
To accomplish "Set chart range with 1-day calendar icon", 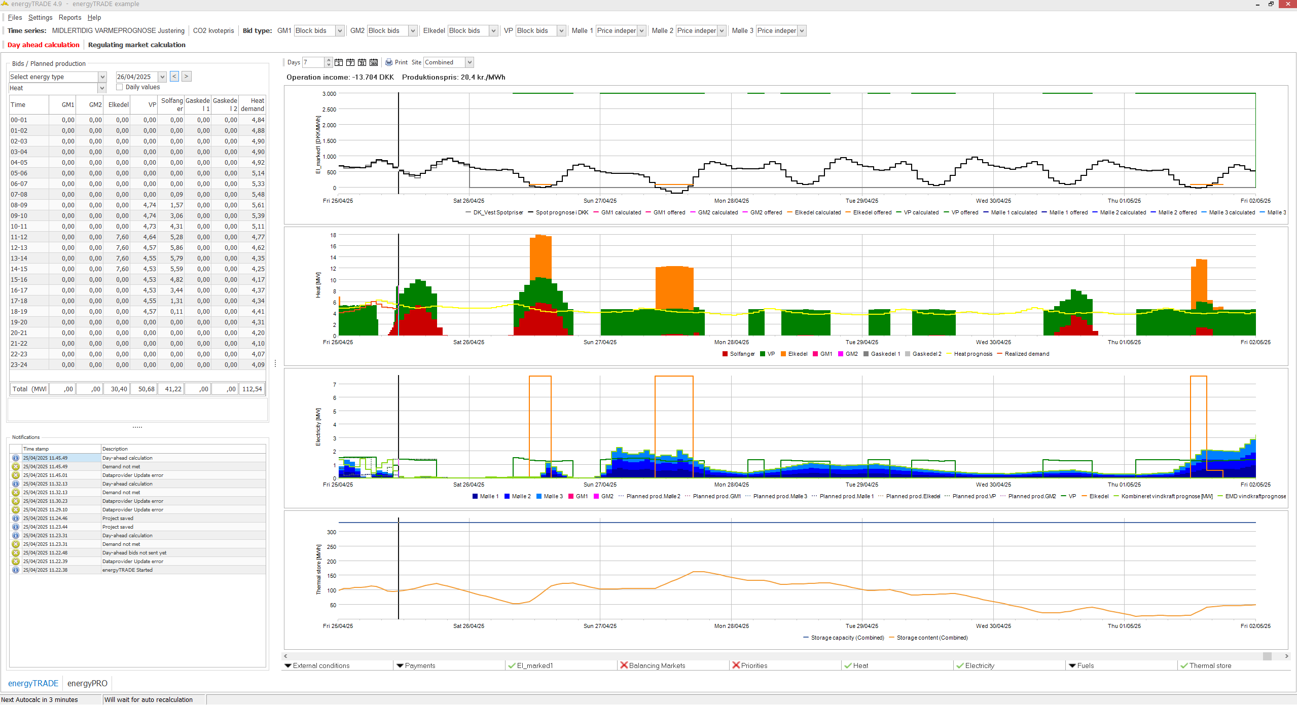I will pos(339,62).
